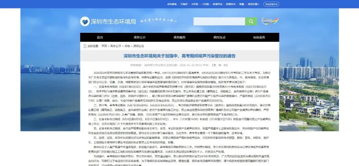The height and width of the screenshot is (166, 359).
Task: Set font size to 大
Action: (214, 65)
